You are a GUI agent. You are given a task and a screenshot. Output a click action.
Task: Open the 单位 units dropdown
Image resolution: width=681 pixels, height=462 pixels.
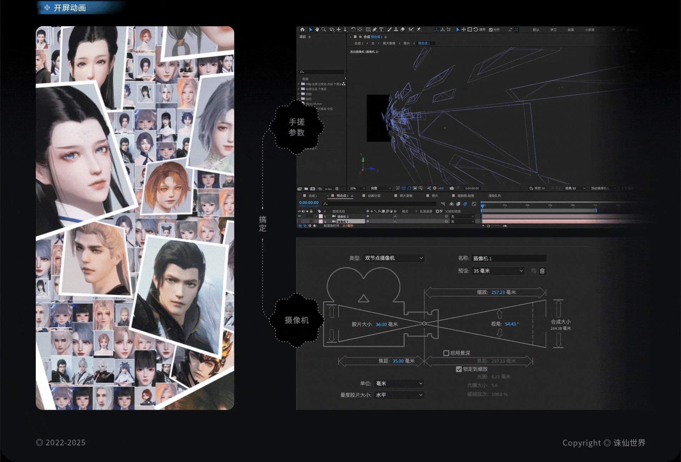[399, 384]
